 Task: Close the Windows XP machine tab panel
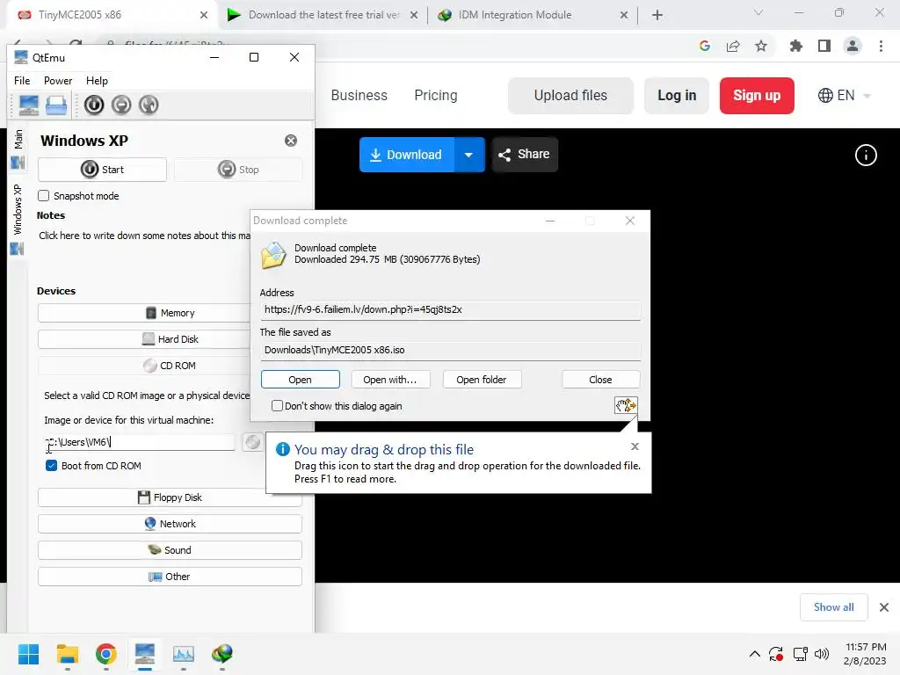click(291, 141)
